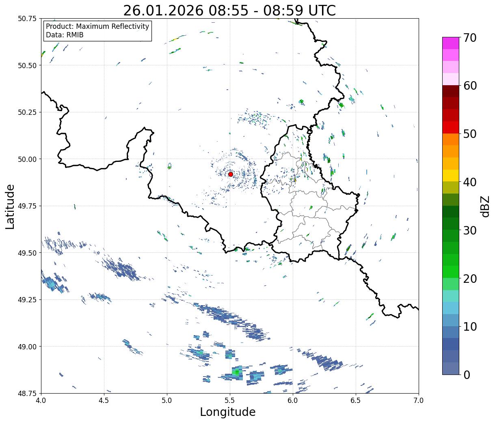The image size is (495, 422).
Task: Click the longitude tick label 5.5
Action: pos(230,400)
